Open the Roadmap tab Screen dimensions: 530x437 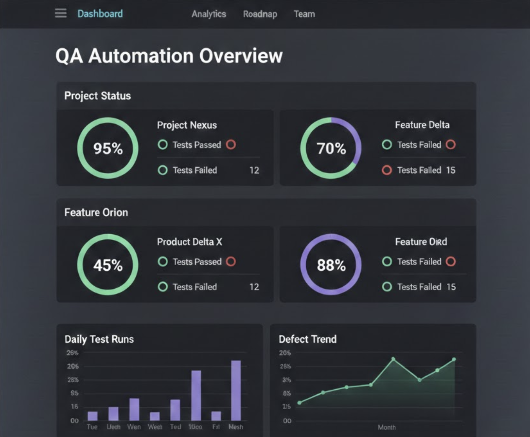[260, 14]
